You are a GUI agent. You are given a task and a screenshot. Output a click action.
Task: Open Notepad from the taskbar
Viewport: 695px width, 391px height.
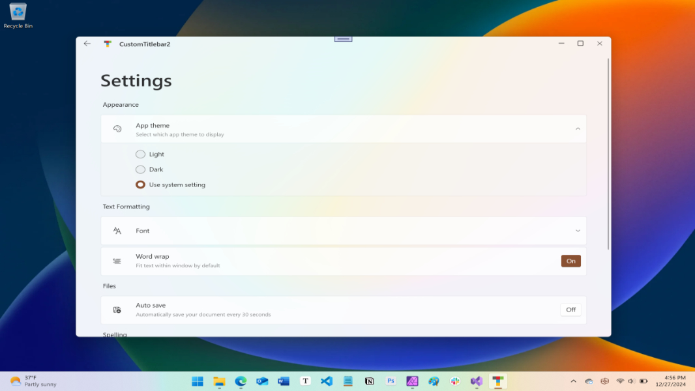coord(347,381)
